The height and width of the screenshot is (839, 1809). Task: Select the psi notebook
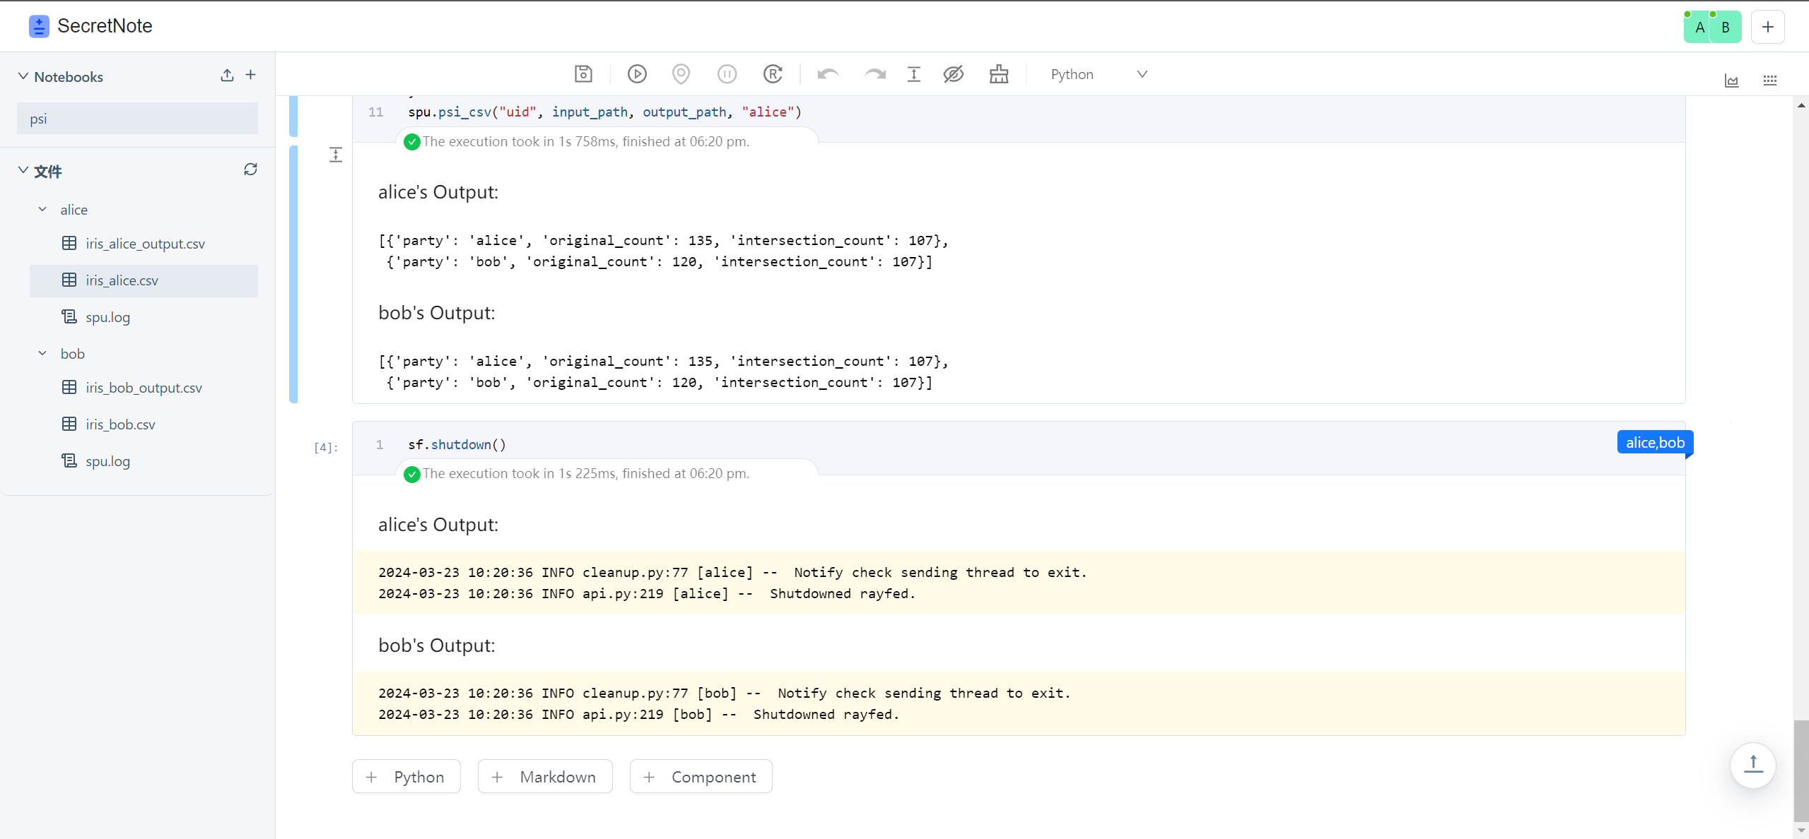click(x=137, y=119)
